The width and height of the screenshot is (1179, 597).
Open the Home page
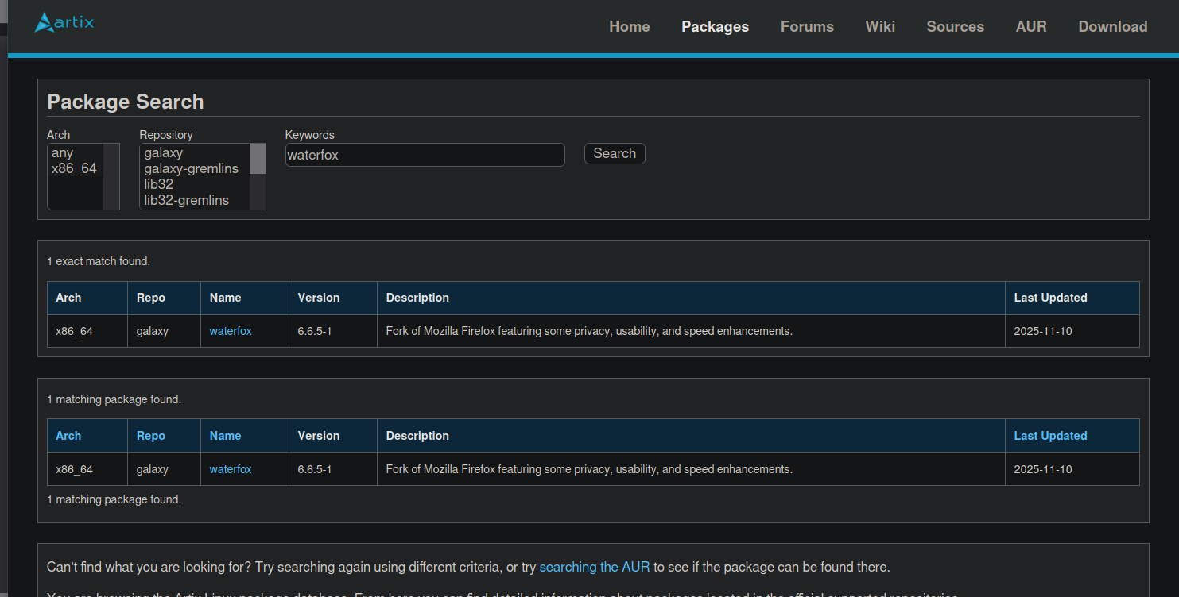[630, 26]
